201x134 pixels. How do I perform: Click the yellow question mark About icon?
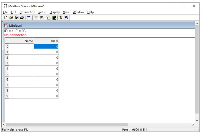[x=61, y=17]
